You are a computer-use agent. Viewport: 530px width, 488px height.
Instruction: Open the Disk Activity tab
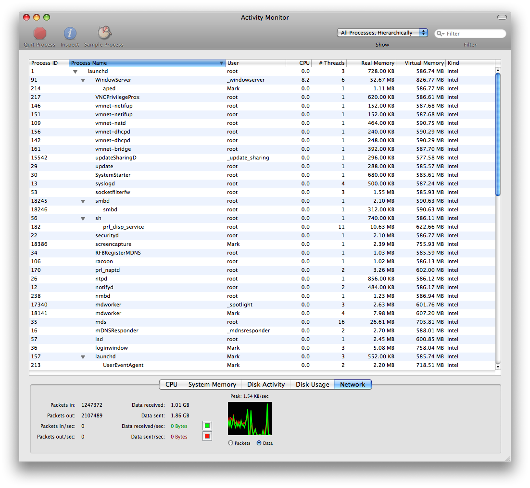click(x=266, y=384)
